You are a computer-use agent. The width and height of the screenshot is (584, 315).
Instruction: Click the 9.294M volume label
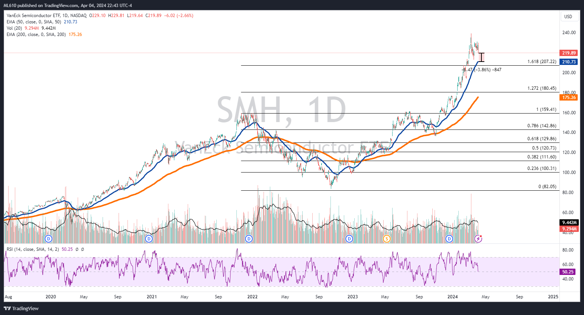569,229
